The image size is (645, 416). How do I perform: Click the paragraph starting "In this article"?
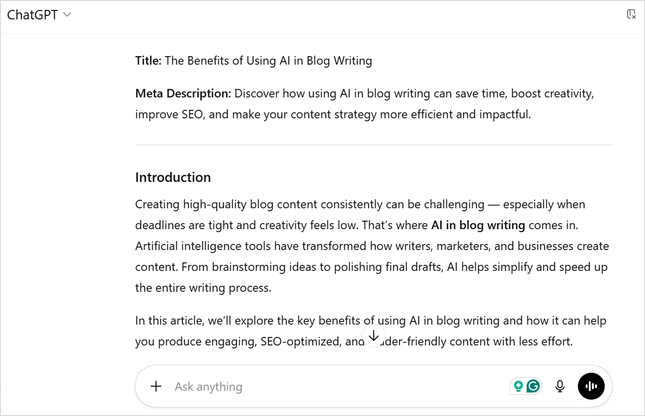[370, 321]
